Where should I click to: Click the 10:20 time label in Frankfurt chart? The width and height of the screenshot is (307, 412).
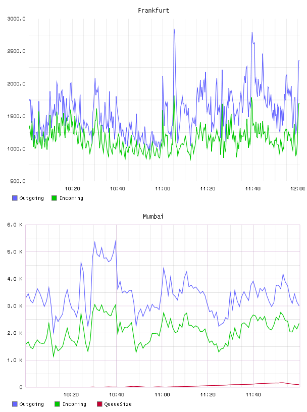pyautogui.click(x=72, y=189)
